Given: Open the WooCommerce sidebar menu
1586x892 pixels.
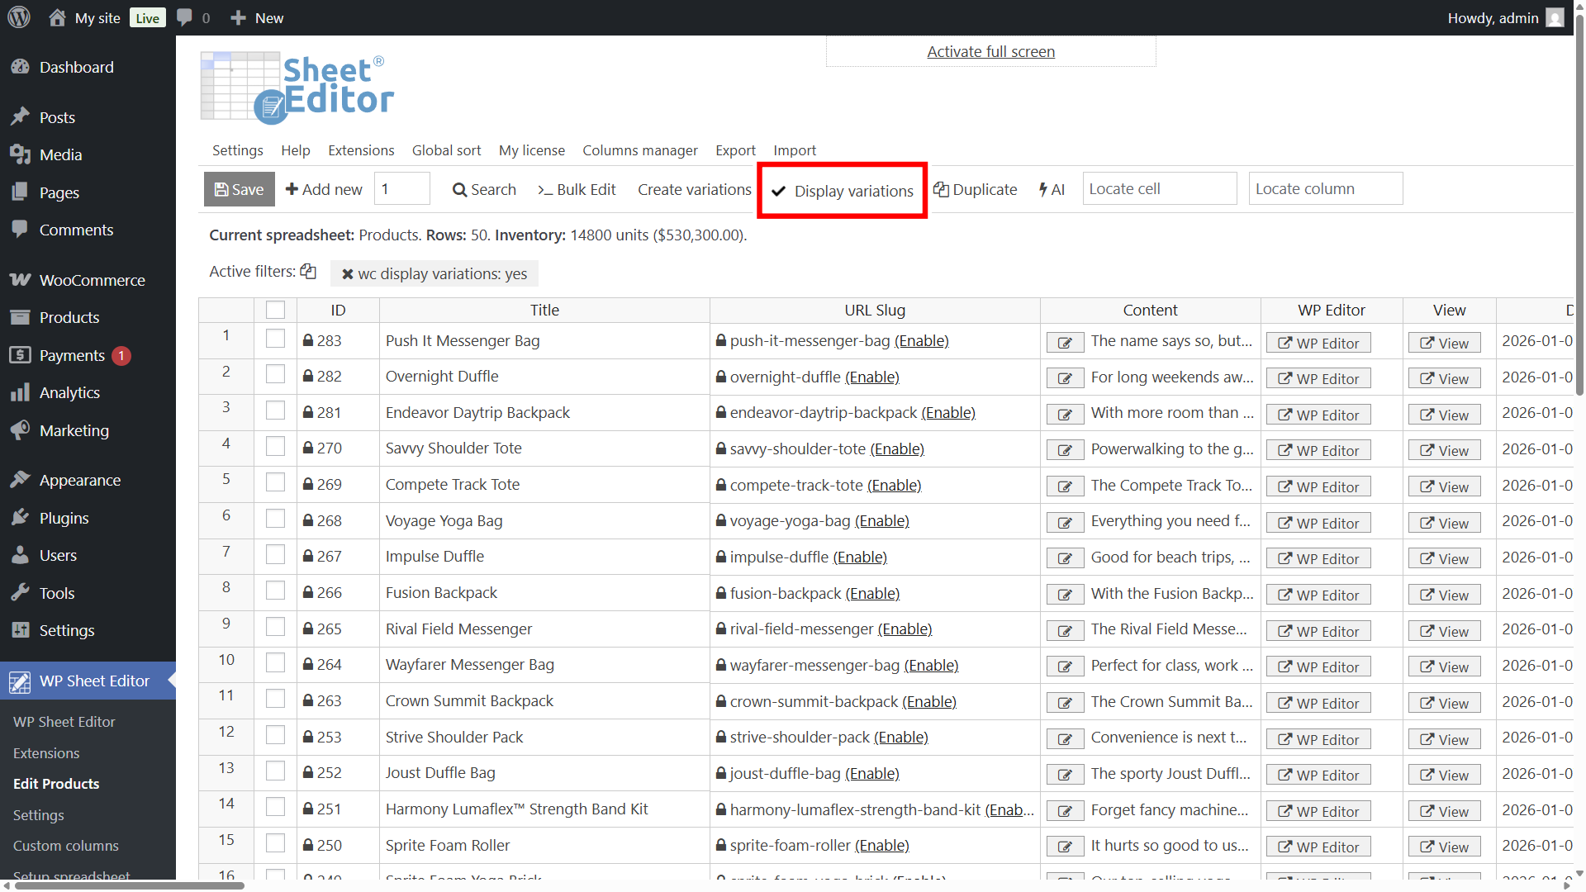Looking at the screenshot, I should [92, 280].
